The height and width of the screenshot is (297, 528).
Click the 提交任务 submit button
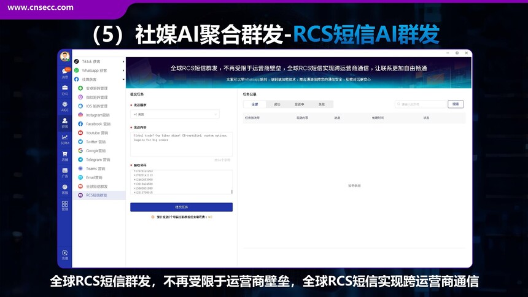click(x=181, y=207)
